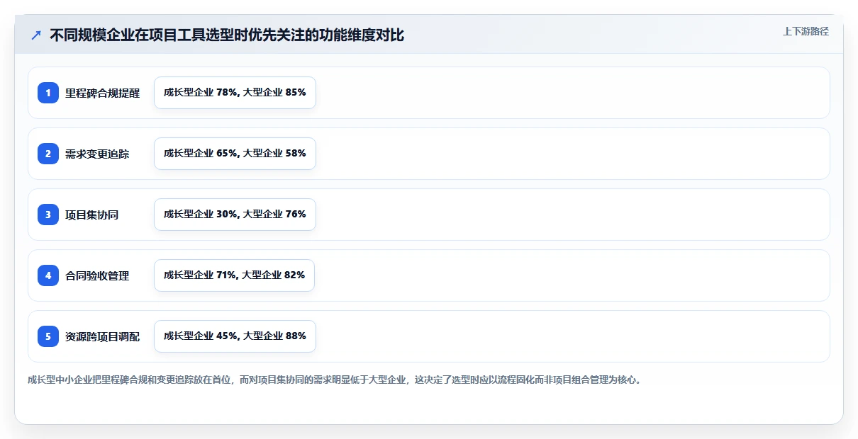
Task: Click the summary footnote paragraph
Action: [335, 380]
